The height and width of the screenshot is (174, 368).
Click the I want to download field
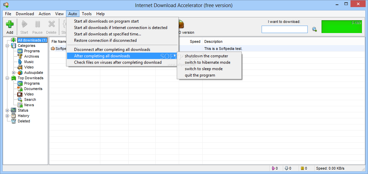coord(285,29)
